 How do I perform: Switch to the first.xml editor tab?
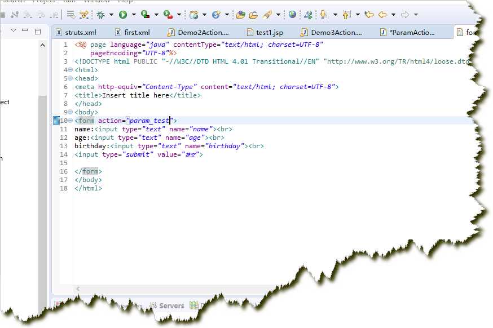133,32
